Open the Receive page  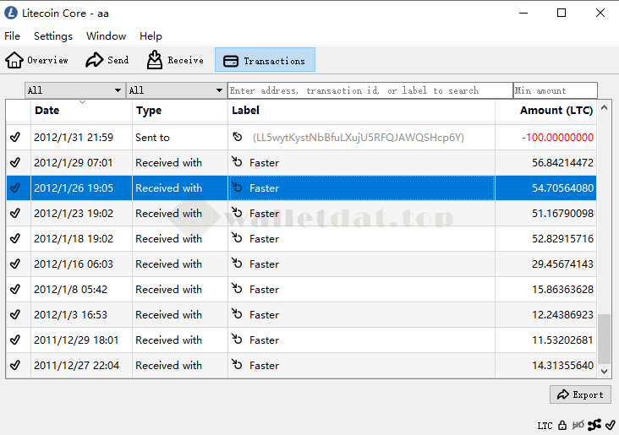175,60
